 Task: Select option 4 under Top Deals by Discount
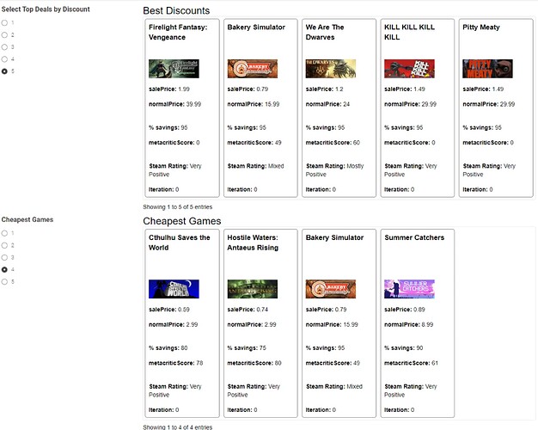click(x=4, y=59)
